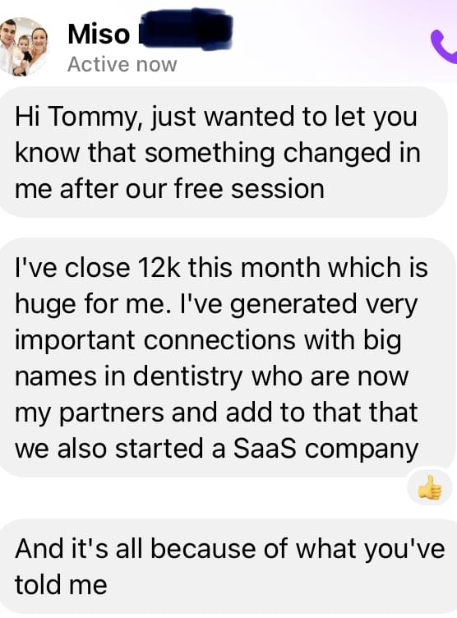Click "huge for me" in second bubble
The width and height of the screenshot is (457, 618).
click(90, 303)
